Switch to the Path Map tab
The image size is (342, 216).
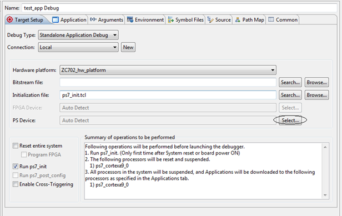point(249,19)
